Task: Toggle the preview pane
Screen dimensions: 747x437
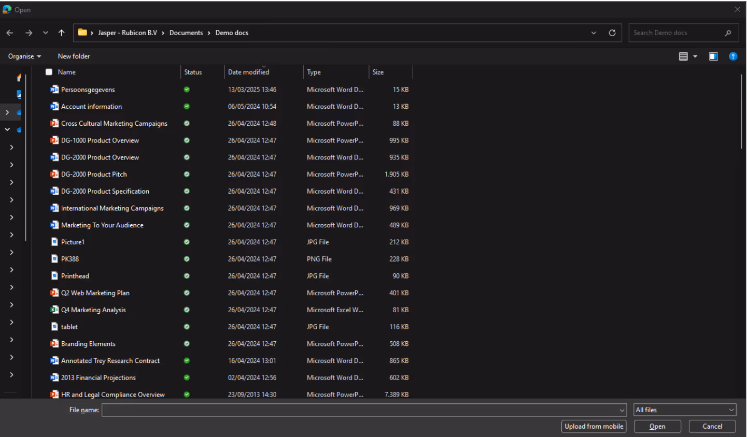Action: click(x=713, y=56)
